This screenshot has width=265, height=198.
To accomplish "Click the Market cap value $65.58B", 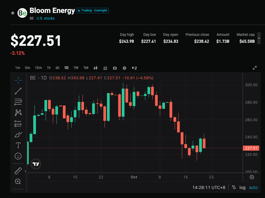I will coord(247,41).
